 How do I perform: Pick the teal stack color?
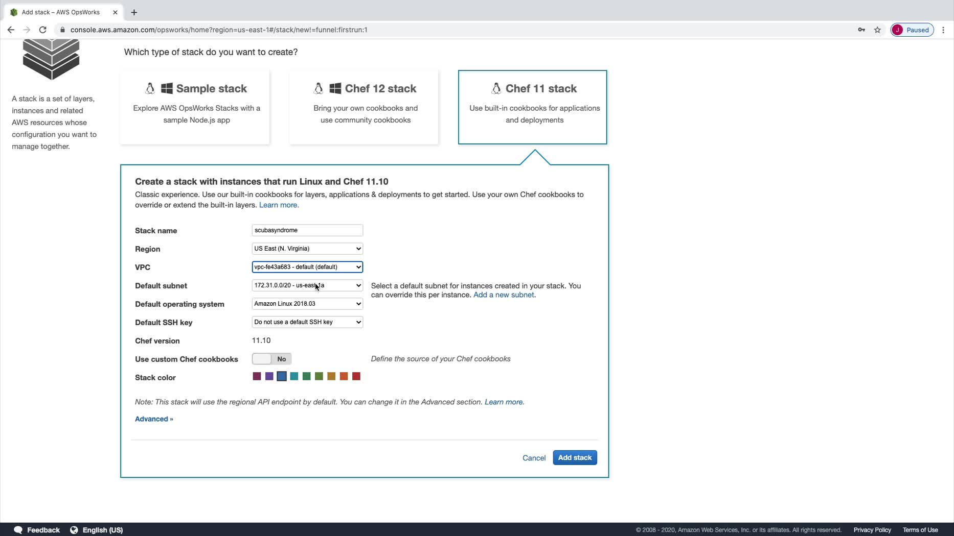click(x=294, y=376)
